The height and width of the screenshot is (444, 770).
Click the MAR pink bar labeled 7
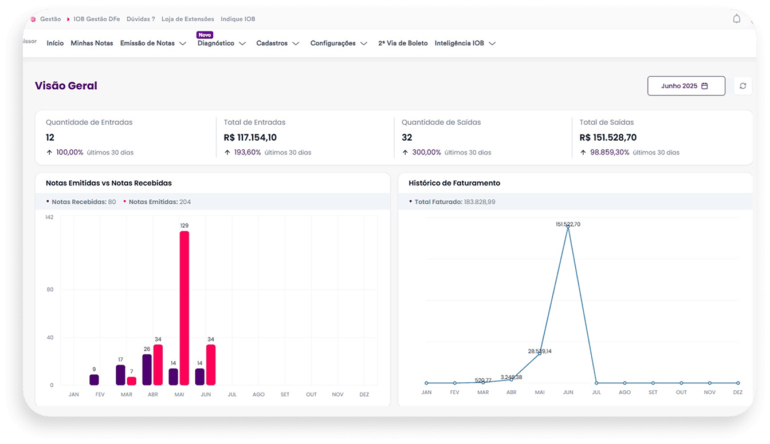pos(132,381)
